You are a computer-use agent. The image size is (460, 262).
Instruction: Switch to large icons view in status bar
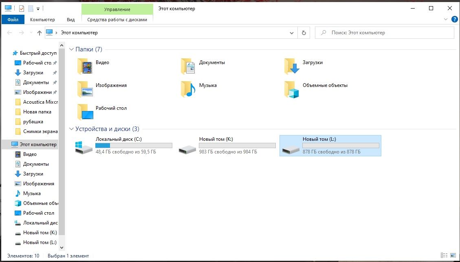pyautogui.click(x=453, y=255)
